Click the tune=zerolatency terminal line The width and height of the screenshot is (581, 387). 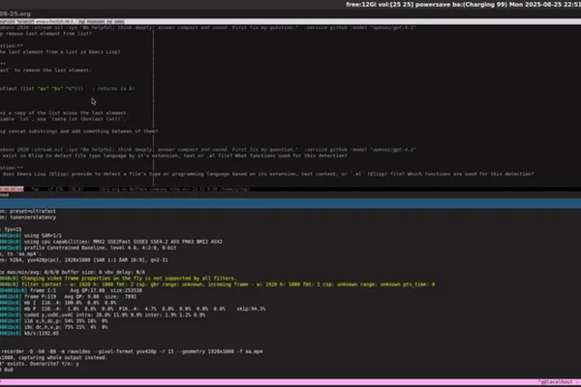click(28, 218)
